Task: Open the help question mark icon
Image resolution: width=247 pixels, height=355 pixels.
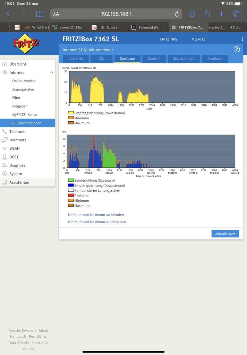Action: coord(237,50)
